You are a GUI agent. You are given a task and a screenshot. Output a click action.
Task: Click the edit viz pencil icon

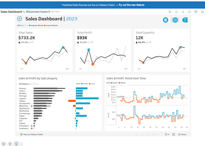pyautogui.click(x=170, y=12)
